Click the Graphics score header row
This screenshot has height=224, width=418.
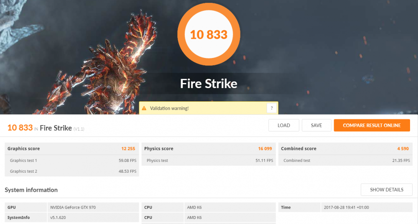point(72,149)
